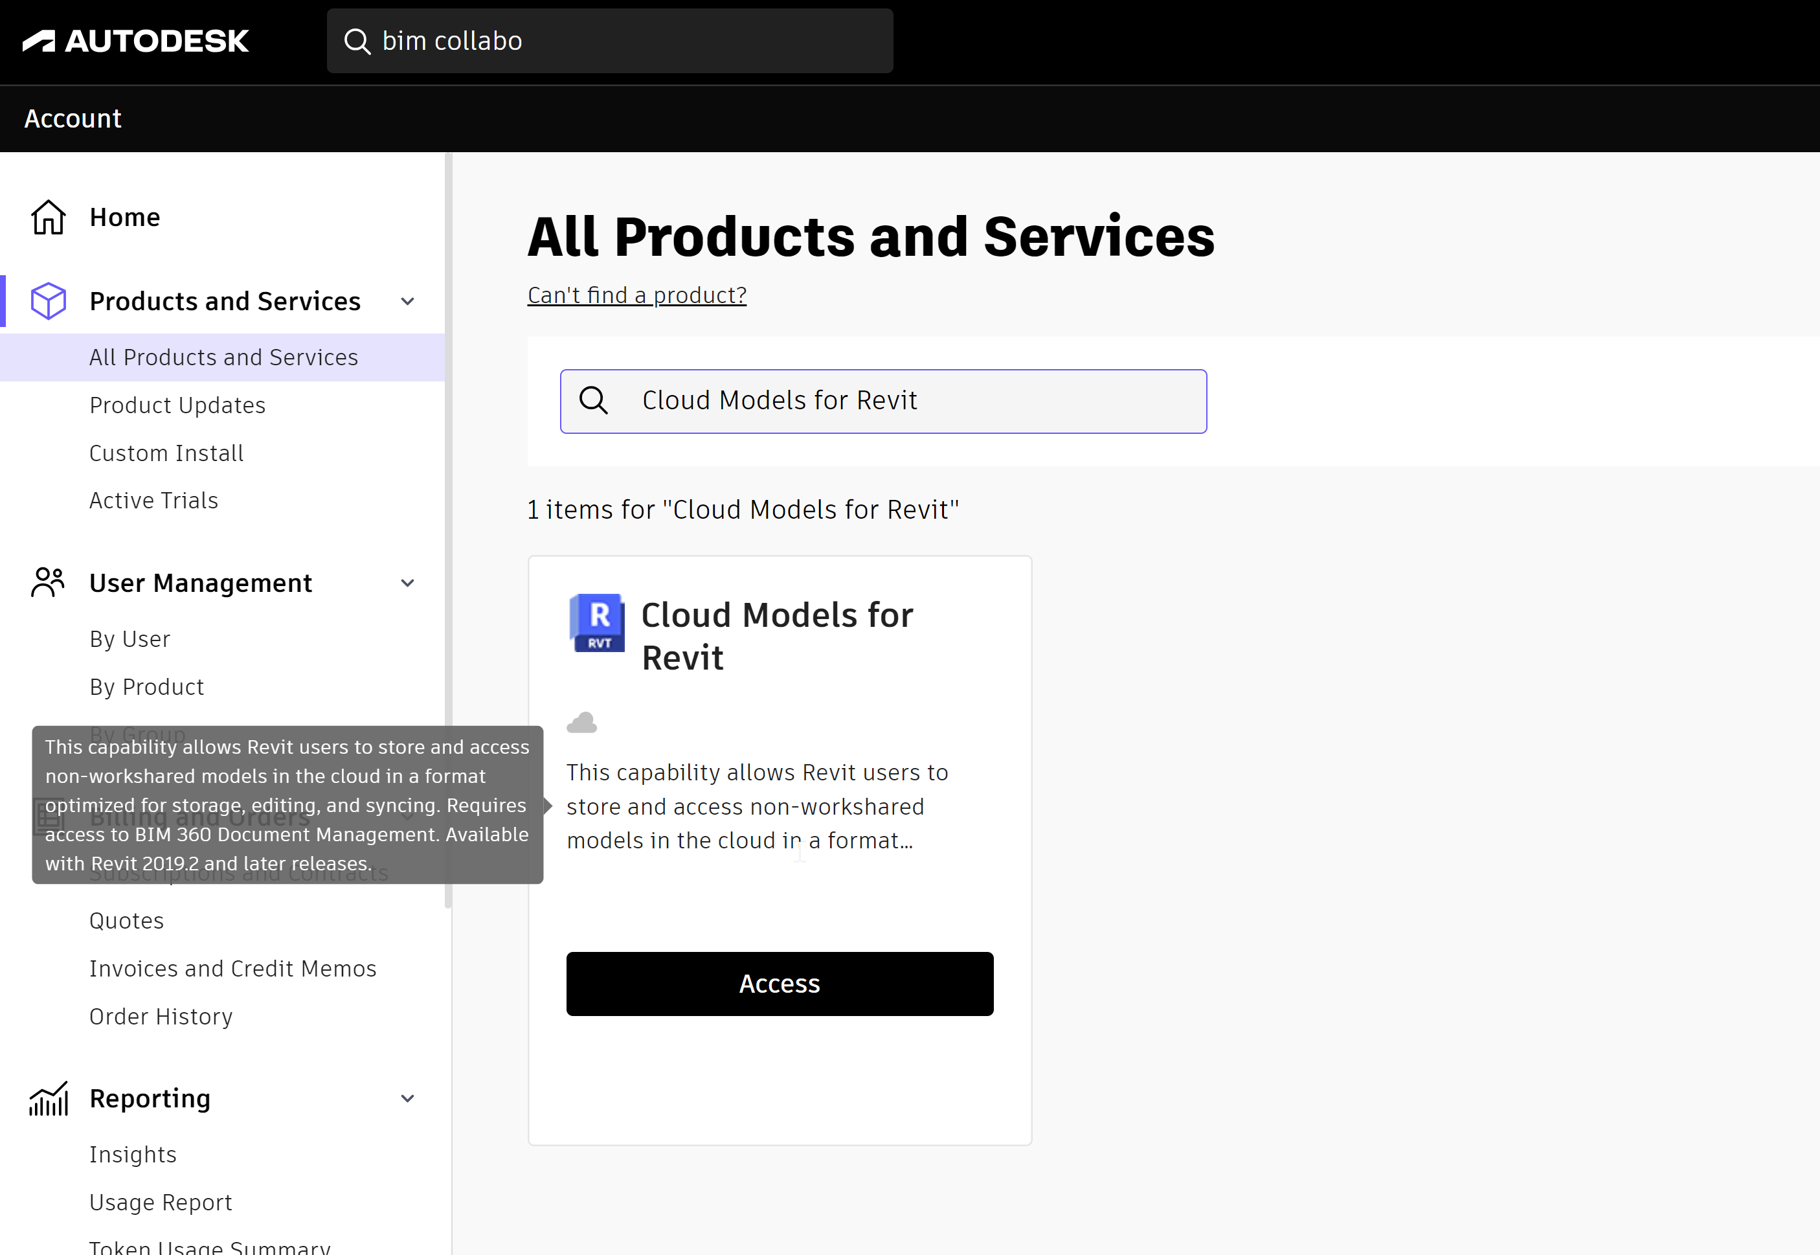Click the User Management people icon
Screen dimensions: 1820x1255
click(48, 583)
